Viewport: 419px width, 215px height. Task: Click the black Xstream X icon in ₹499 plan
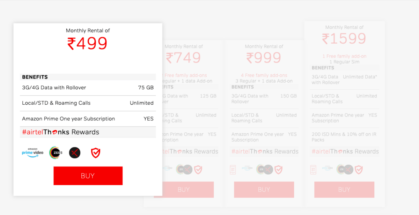coord(75,153)
